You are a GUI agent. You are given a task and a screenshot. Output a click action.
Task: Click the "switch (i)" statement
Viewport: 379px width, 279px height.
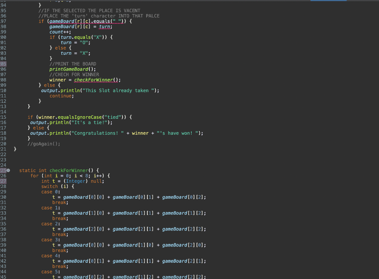tap(55, 186)
